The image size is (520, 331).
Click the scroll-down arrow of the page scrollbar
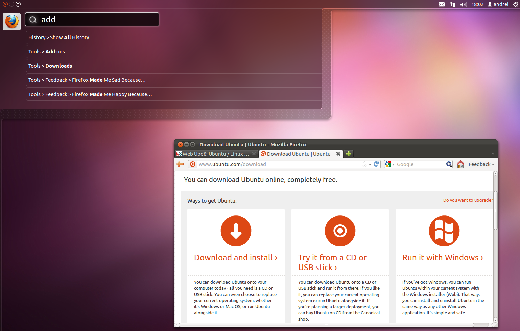495,320
